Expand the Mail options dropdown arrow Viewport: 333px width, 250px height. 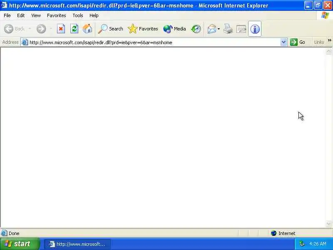219,29
